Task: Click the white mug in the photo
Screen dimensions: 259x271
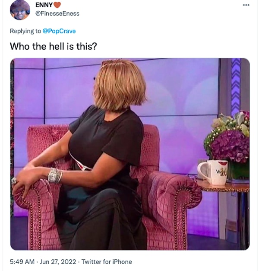Action: pyautogui.click(x=213, y=172)
